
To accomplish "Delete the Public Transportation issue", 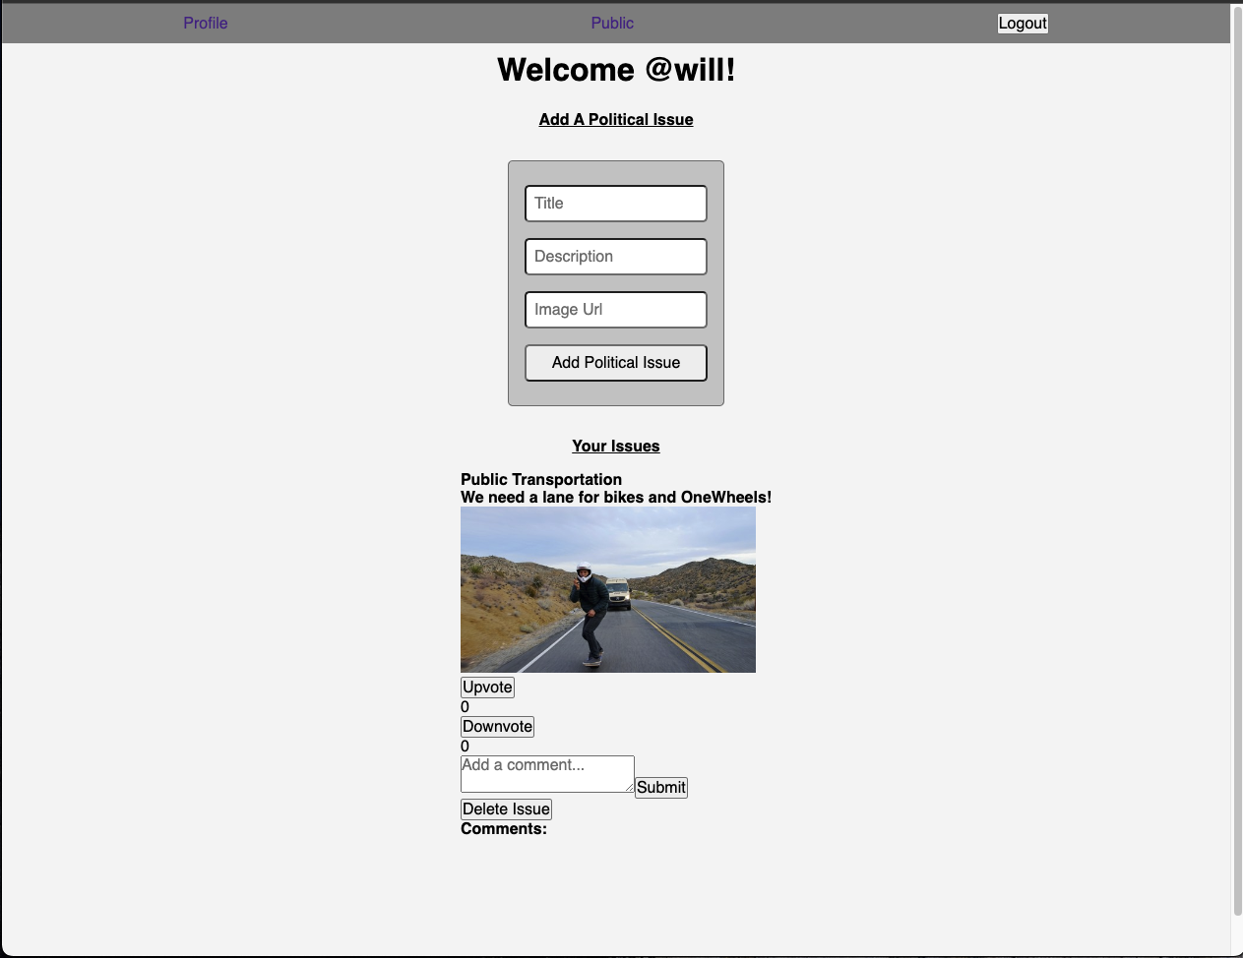I will 506,809.
